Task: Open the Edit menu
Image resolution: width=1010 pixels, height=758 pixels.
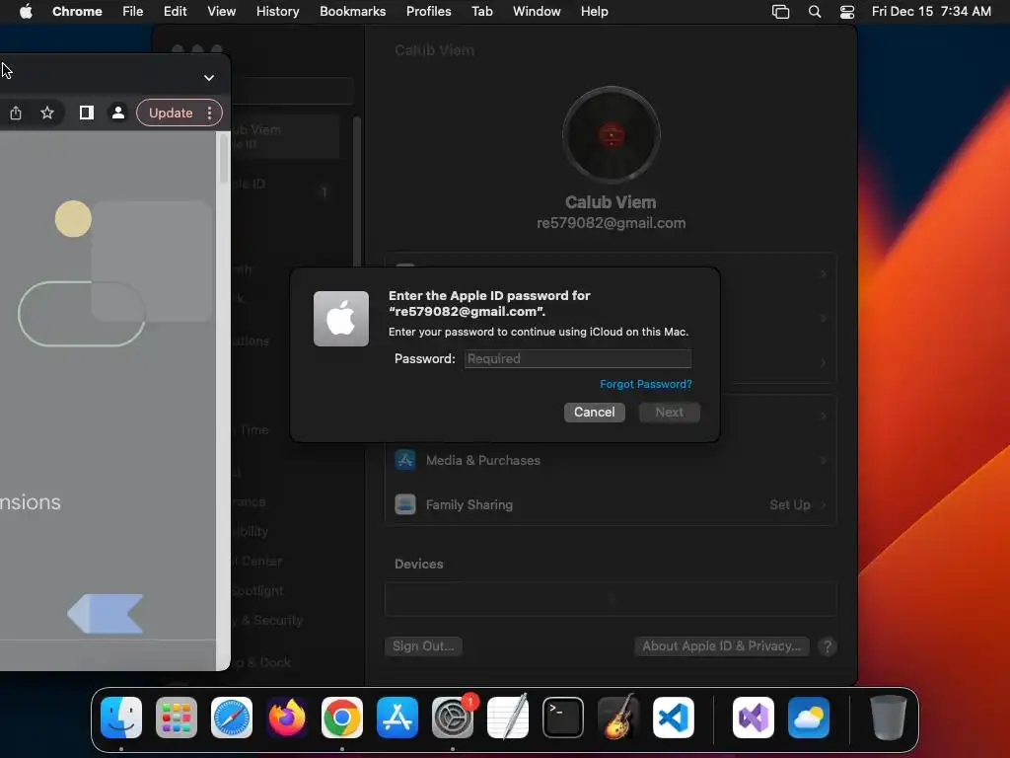Action: point(175,11)
